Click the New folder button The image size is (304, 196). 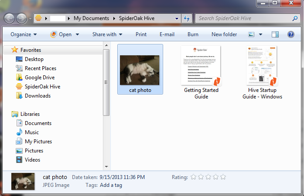click(x=224, y=34)
